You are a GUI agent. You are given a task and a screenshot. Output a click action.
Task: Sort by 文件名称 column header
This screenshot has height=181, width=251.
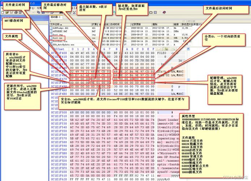(71, 24)
